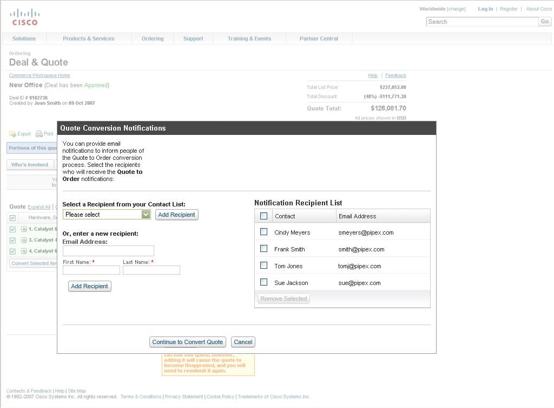Open the Ordering menu

[153, 38]
